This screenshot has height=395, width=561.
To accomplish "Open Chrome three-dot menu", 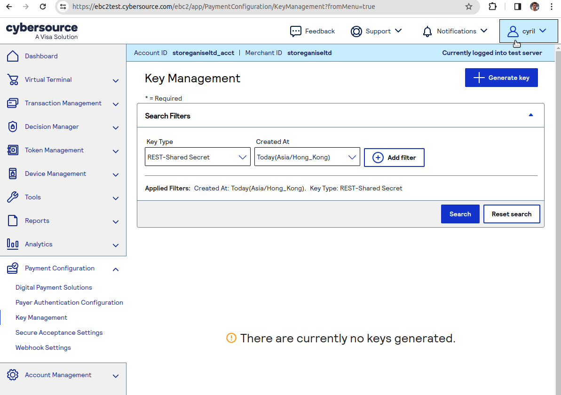I will [551, 7].
